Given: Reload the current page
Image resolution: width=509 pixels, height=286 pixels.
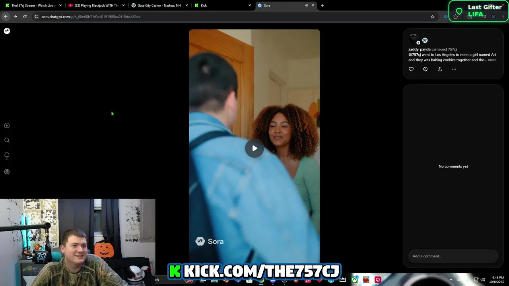Looking at the screenshot, I should coord(25,17).
